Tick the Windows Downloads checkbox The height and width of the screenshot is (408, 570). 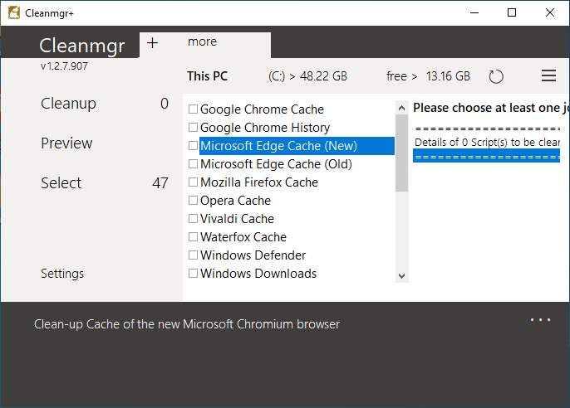(x=193, y=273)
